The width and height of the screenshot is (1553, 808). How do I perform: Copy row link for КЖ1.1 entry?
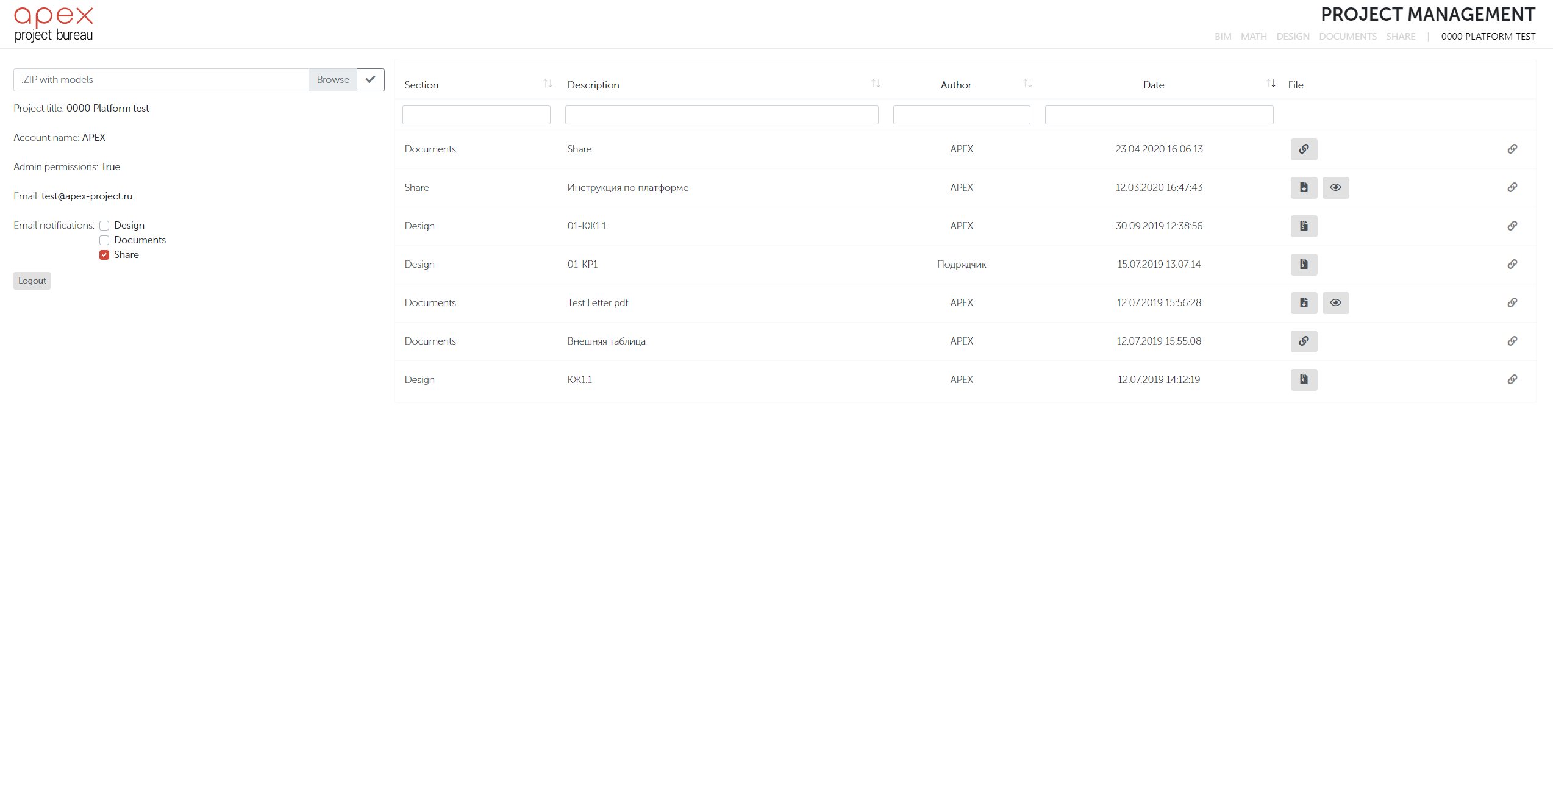point(1512,380)
